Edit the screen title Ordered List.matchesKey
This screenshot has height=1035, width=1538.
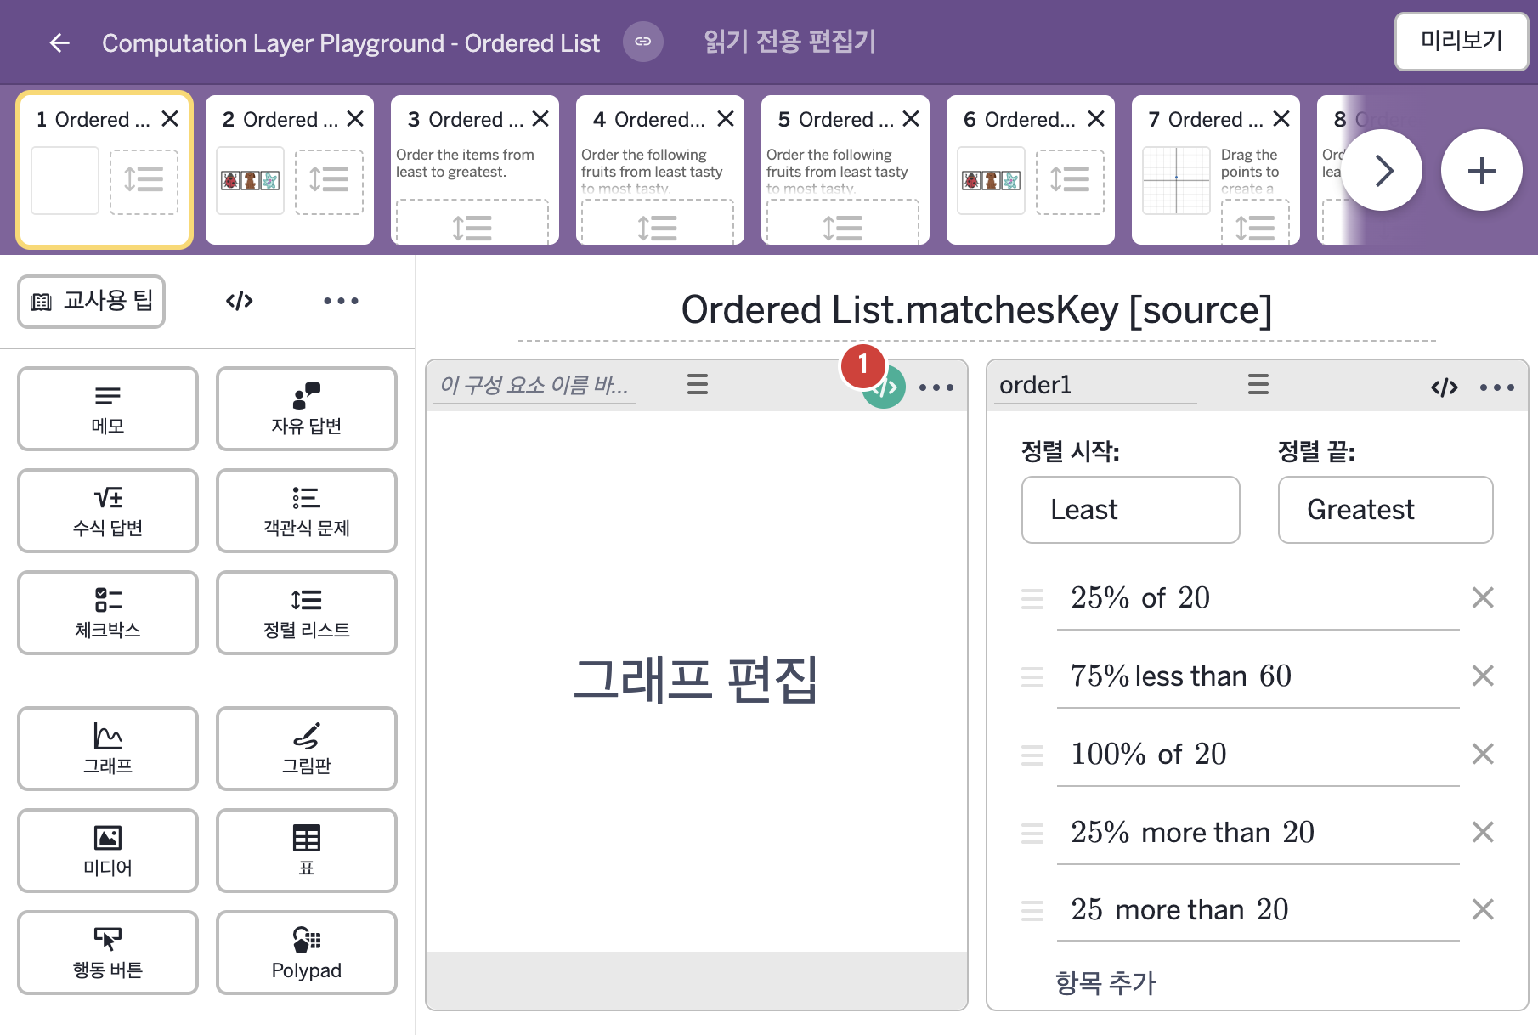977,310
